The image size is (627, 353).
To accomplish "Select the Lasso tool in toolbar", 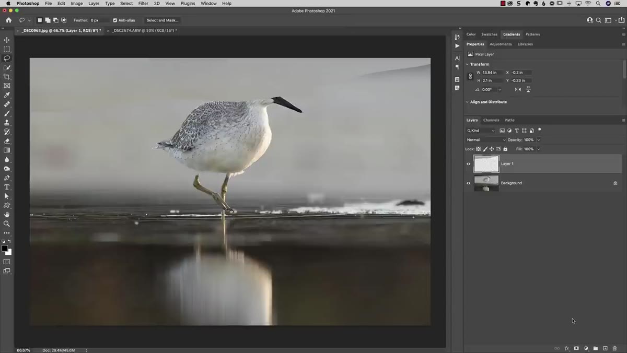I will pos(7,58).
